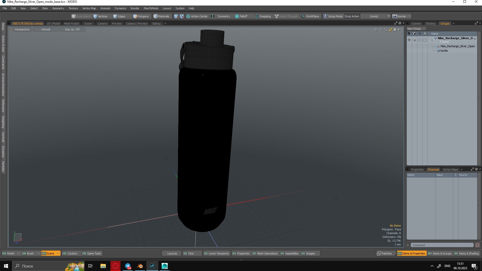Toggle Select Through option
Screen dimensions: 482x271
(x=286, y=16)
